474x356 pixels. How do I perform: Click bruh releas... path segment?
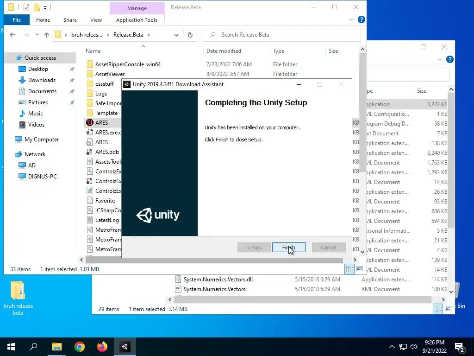click(x=87, y=35)
